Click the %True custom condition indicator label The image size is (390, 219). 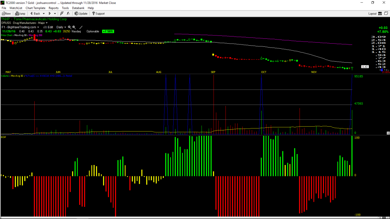[49, 76]
